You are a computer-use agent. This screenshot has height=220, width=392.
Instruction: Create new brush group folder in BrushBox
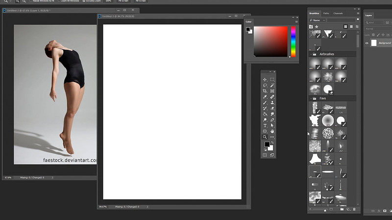click(342, 209)
